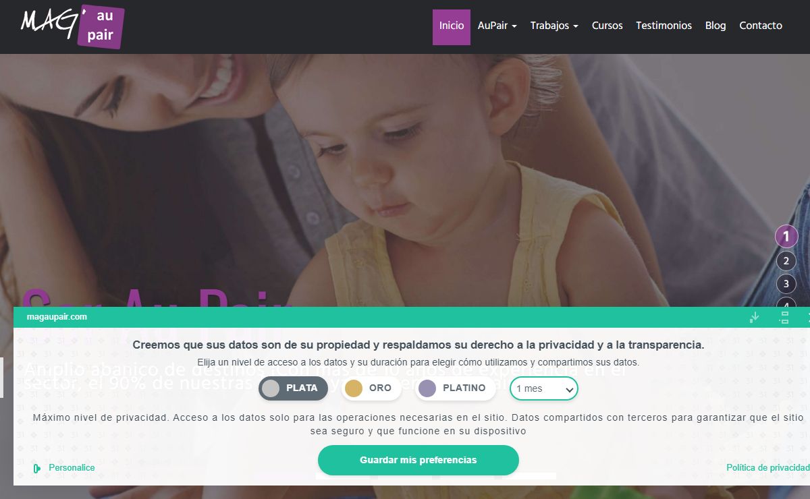Open the Política de privacidad link
This screenshot has width=810, height=499.
point(768,468)
